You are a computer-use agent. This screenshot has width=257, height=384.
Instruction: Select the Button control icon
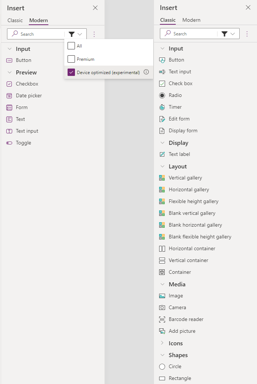point(163,60)
